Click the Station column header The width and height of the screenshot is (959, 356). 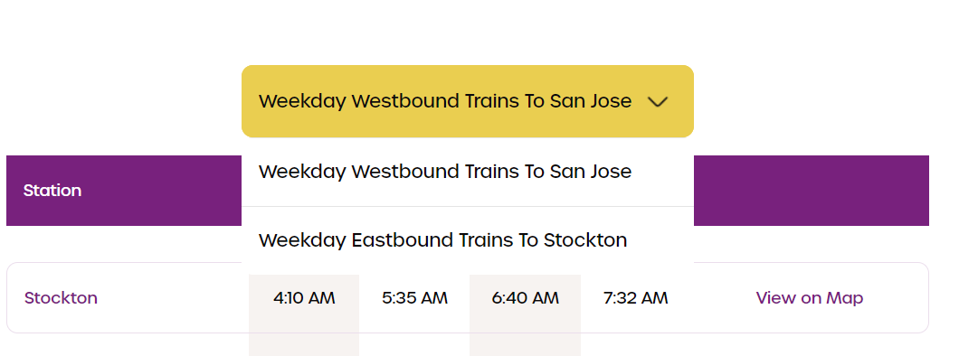[52, 191]
